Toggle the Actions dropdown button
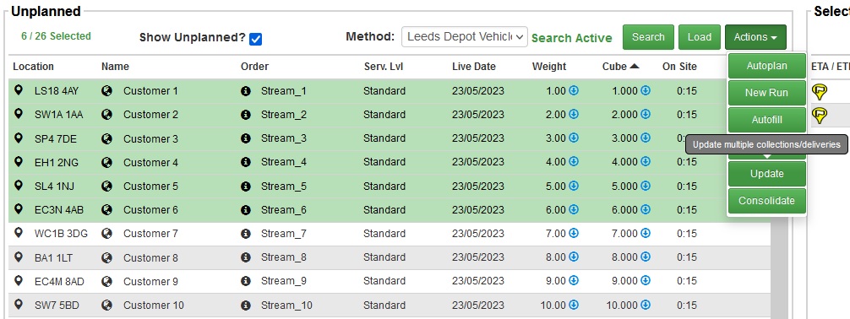 [755, 37]
